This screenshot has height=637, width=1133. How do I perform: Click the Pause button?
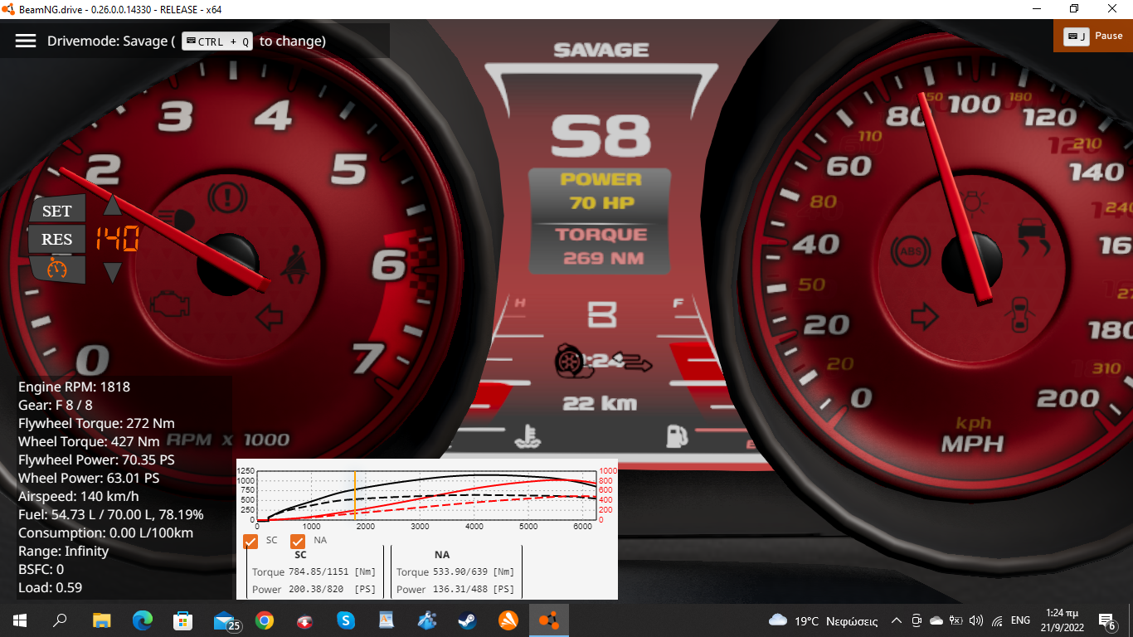coord(1093,36)
